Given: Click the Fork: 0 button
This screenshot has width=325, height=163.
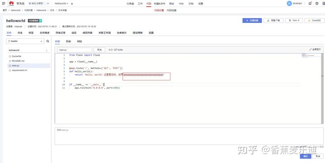Looking at the screenshot, I should point(294,20).
